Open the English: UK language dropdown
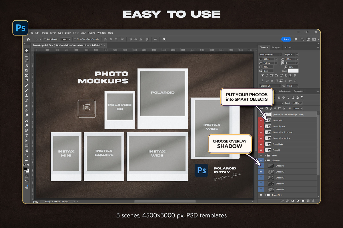 270,86
